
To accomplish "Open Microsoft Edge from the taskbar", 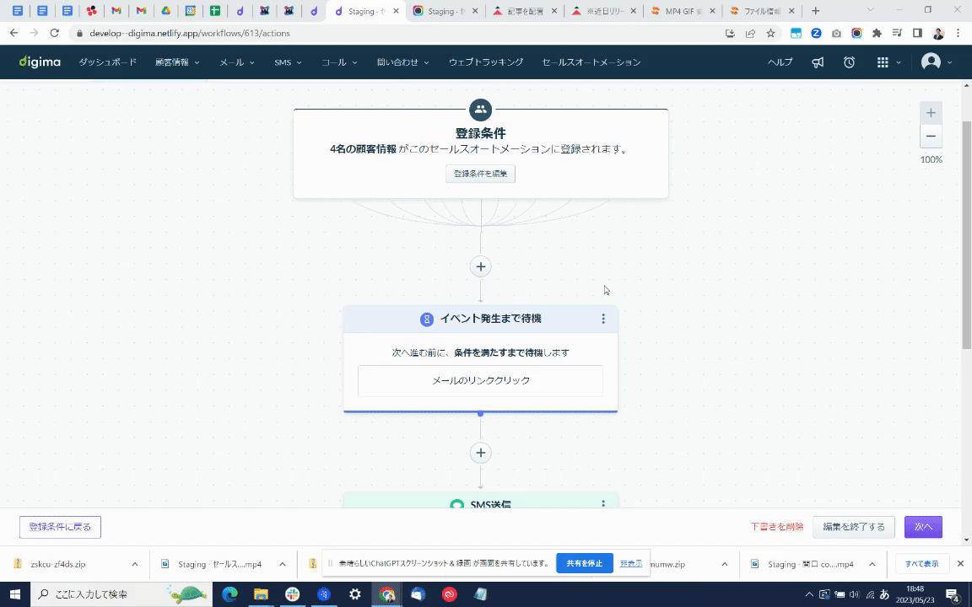I will [x=230, y=594].
